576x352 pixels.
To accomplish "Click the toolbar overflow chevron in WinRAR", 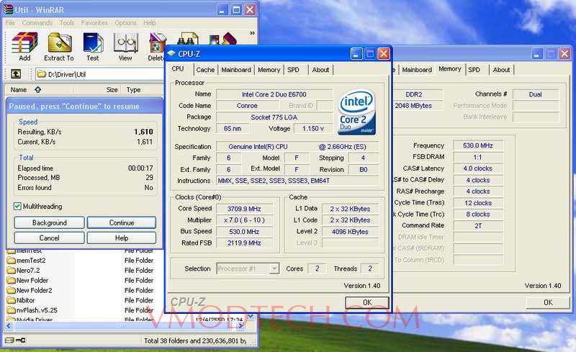I will (252, 33).
